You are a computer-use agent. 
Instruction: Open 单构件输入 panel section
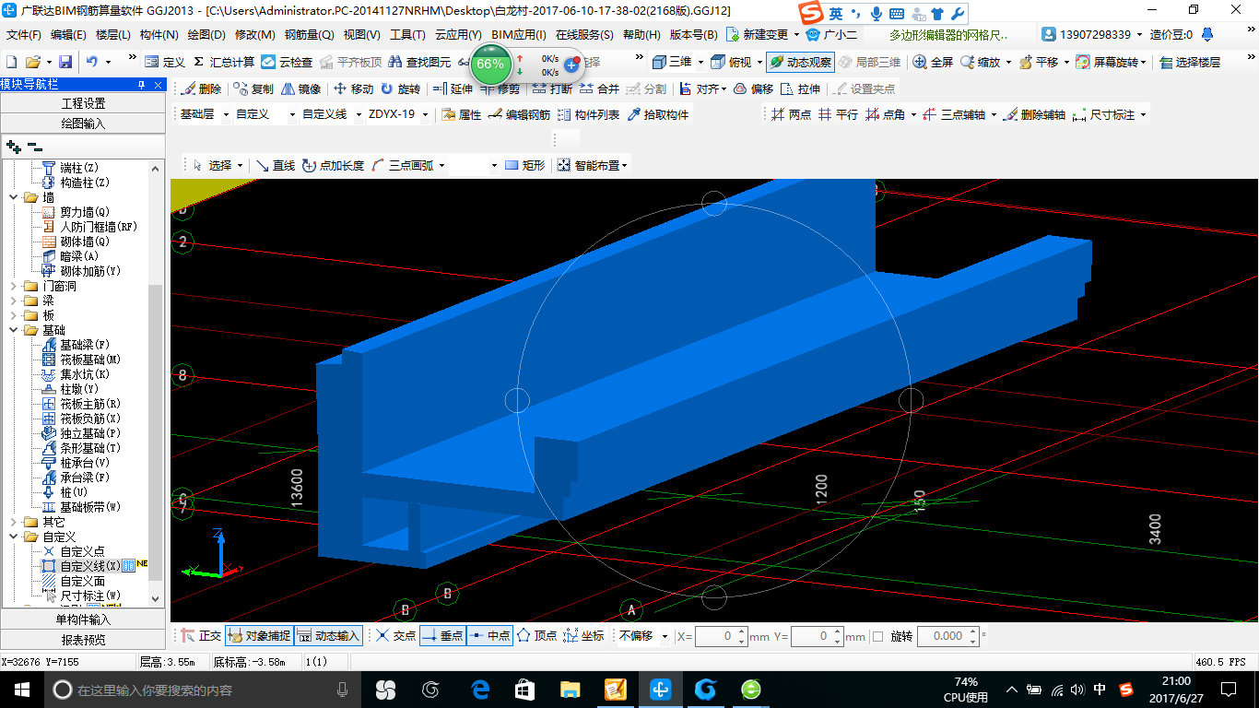pyautogui.click(x=83, y=619)
